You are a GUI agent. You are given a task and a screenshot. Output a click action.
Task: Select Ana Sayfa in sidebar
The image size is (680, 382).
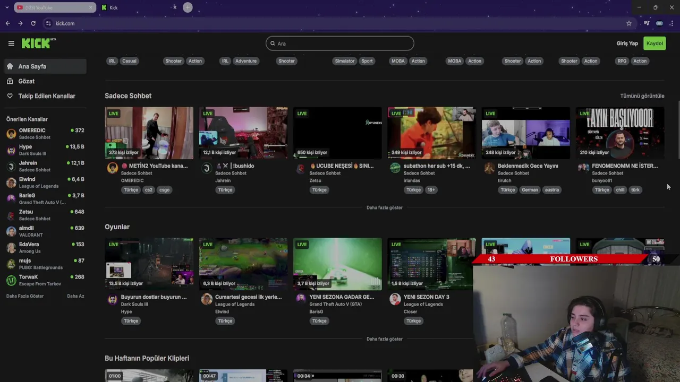[x=45, y=66]
